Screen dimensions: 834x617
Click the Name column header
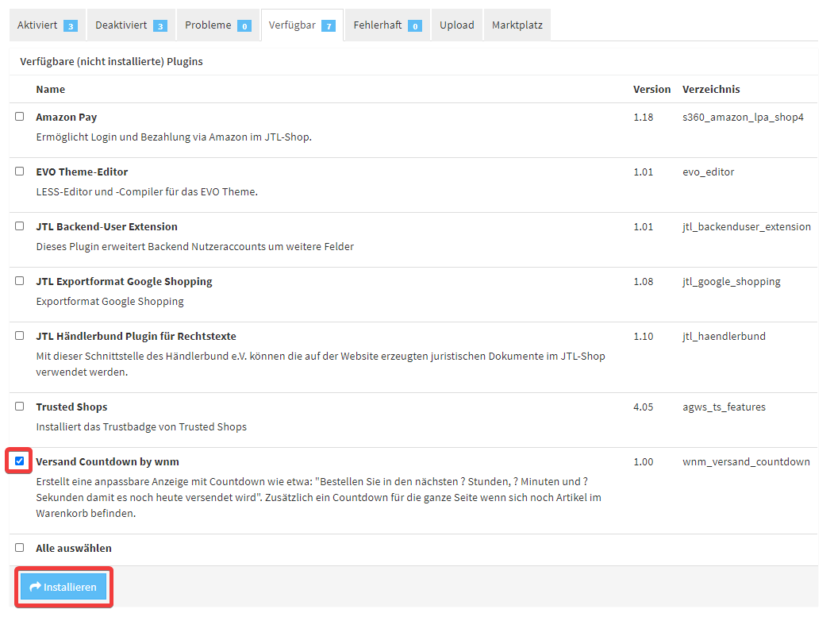tap(51, 90)
